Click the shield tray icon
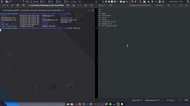The width and height of the screenshot is (190, 106). (109, 1)
